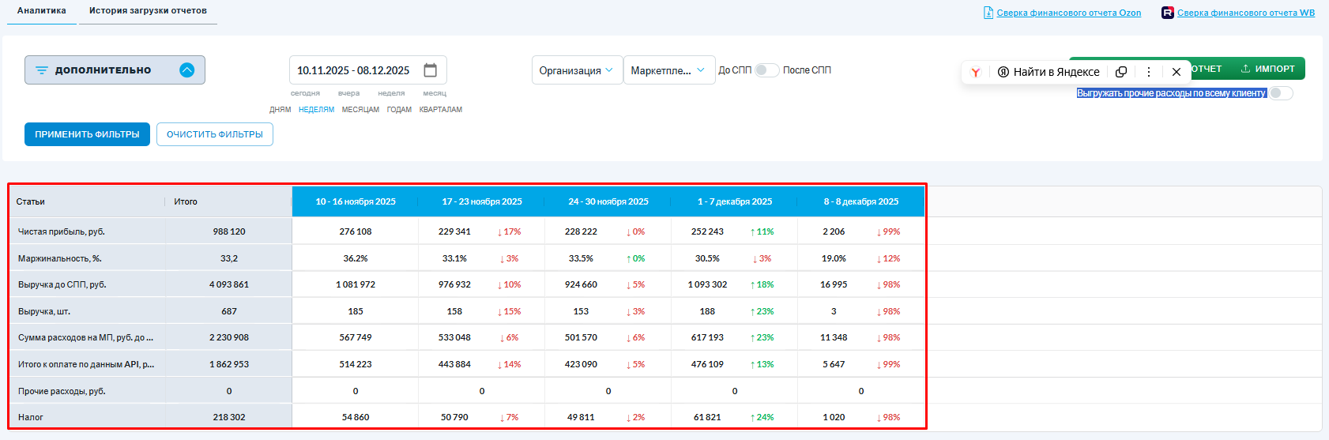This screenshot has height=440, width=1329.
Task: Open three-dots menu in Yandex popup
Action: [1149, 72]
